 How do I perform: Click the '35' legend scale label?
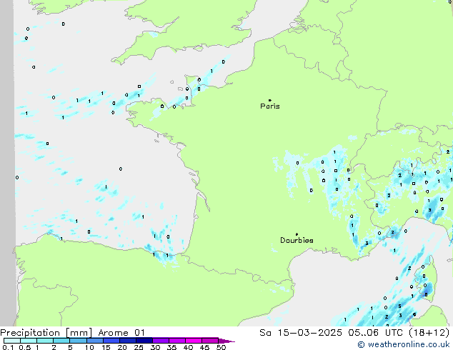pos(171,347)
